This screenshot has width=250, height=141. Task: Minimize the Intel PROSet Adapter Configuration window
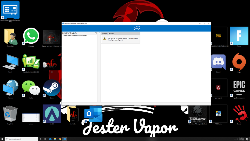click(x=200, y=24)
